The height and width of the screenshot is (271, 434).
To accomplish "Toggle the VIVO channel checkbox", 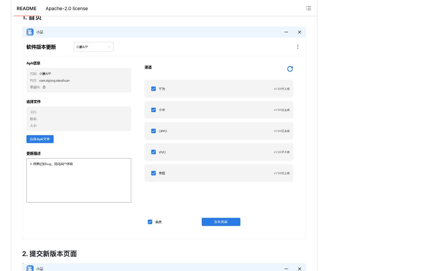I will coord(153,152).
